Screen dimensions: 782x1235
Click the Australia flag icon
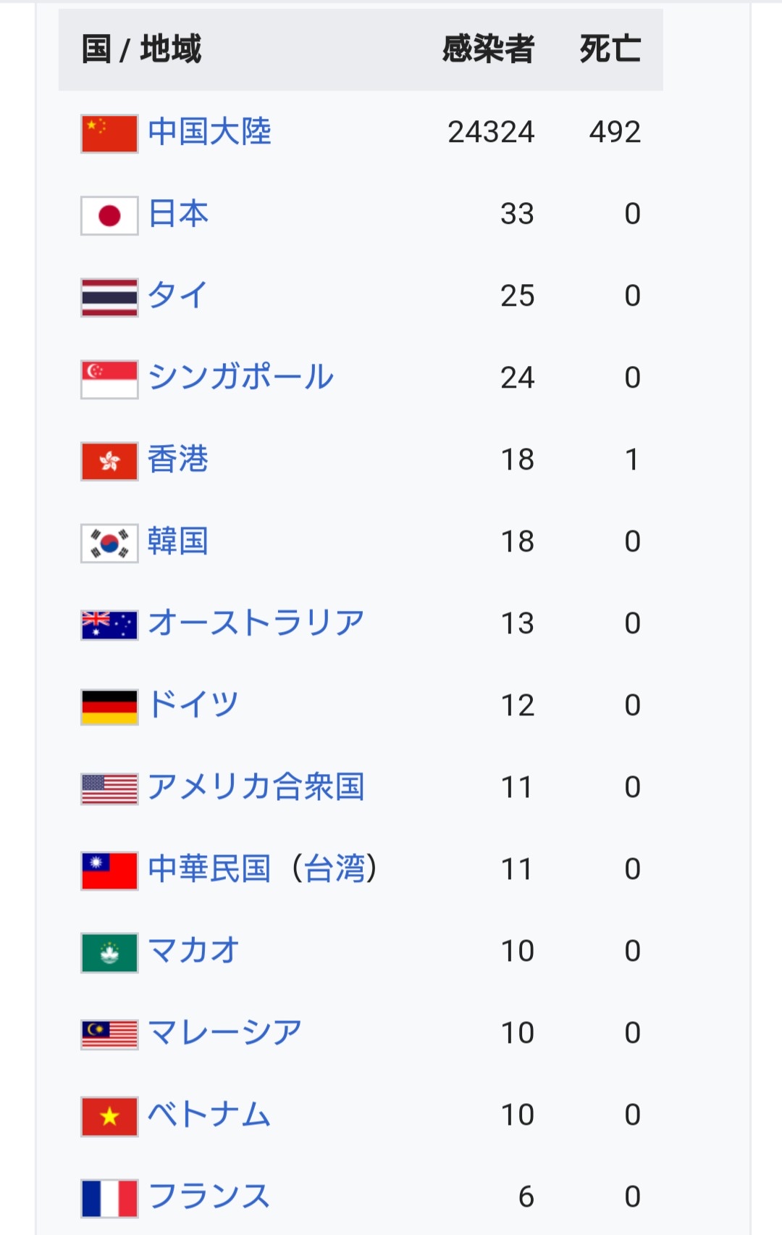click(x=109, y=625)
